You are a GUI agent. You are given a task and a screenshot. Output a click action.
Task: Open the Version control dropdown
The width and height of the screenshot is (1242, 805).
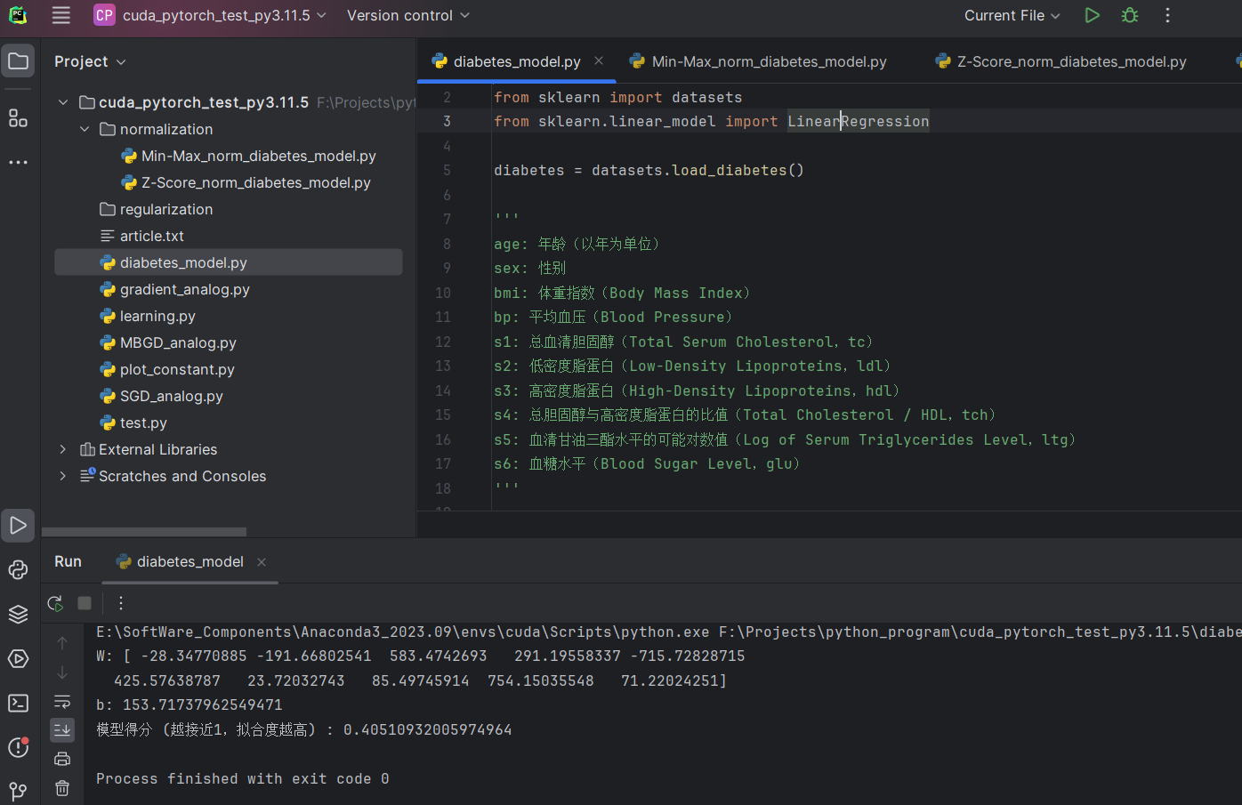tap(408, 15)
